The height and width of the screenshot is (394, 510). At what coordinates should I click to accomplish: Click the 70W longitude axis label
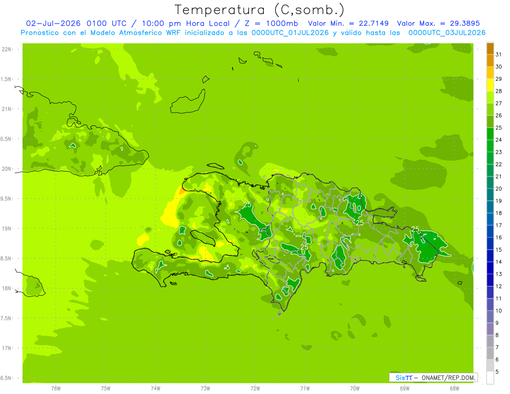pyautogui.click(x=355, y=388)
